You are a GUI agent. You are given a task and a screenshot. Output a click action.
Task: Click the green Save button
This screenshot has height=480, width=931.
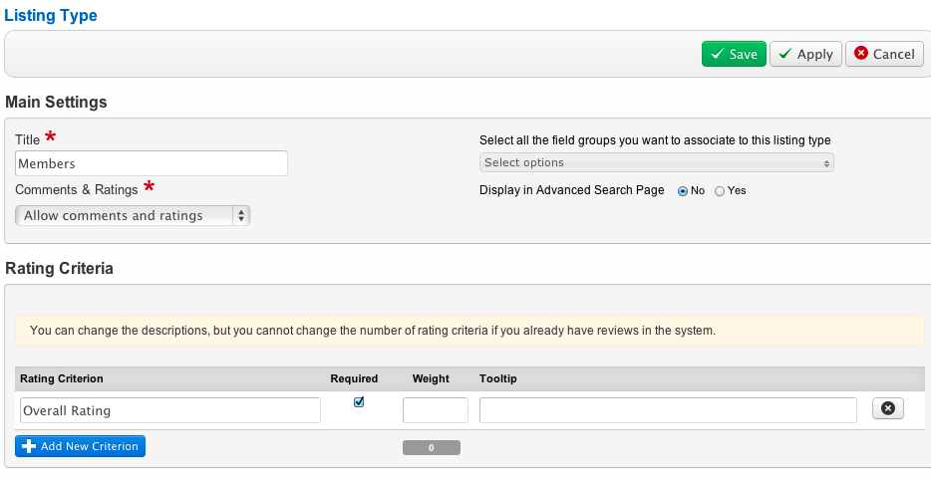pos(734,54)
